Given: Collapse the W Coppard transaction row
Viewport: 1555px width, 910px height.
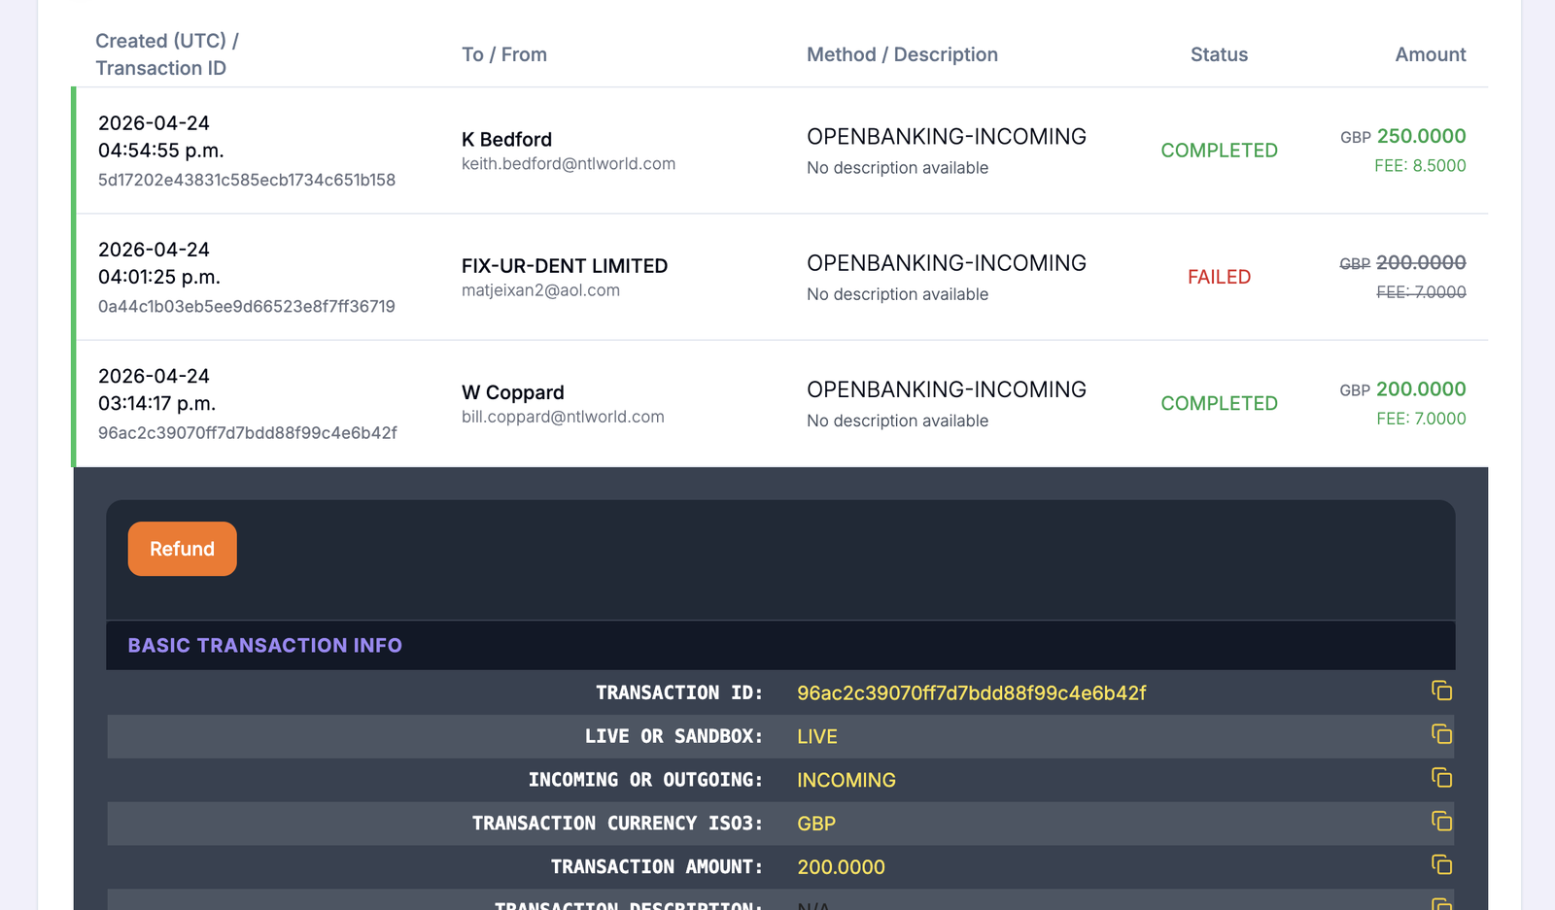Looking at the screenshot, I should (781, 403).
